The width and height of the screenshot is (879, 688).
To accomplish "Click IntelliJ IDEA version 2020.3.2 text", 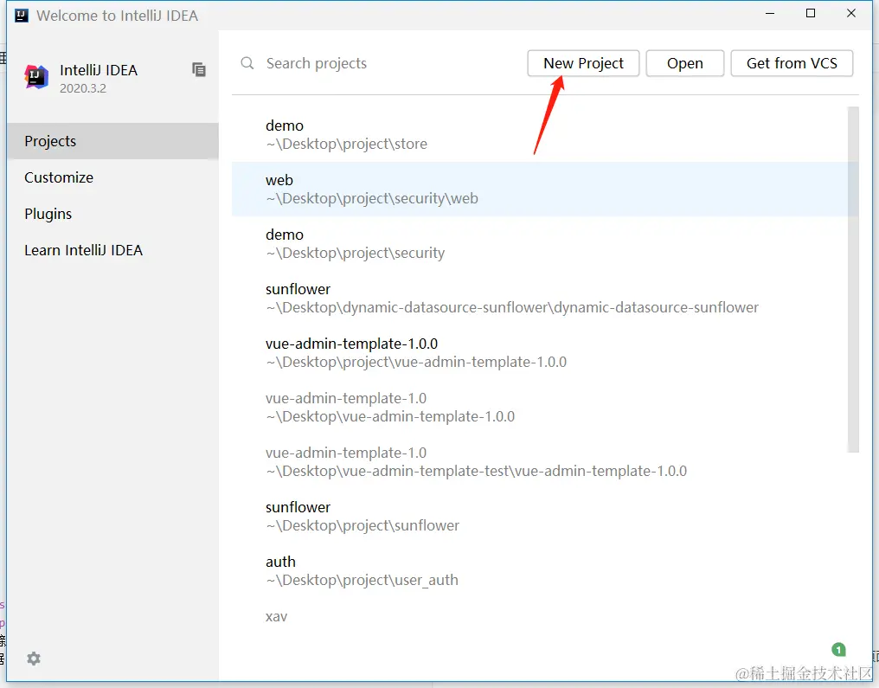I will 83,88.
